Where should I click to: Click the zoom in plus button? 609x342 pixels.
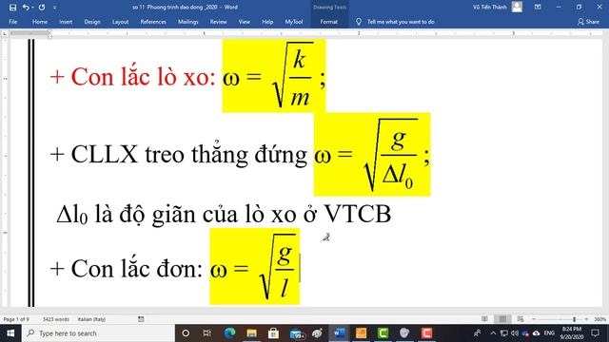586,319
